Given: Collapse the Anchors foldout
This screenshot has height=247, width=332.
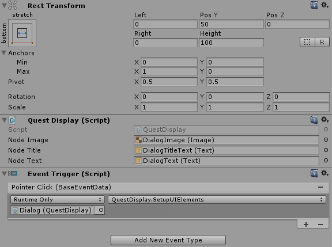Looking at the screenshot, I should point(3,53).
